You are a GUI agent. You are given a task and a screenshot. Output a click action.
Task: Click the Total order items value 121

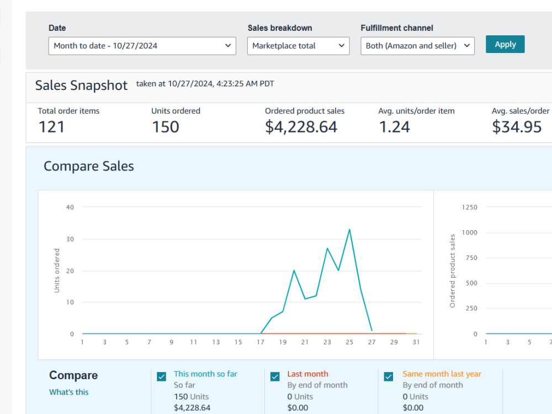point(51,127)
